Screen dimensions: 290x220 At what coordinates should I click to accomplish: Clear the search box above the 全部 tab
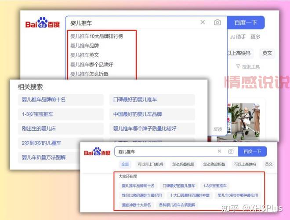[219, 151]
